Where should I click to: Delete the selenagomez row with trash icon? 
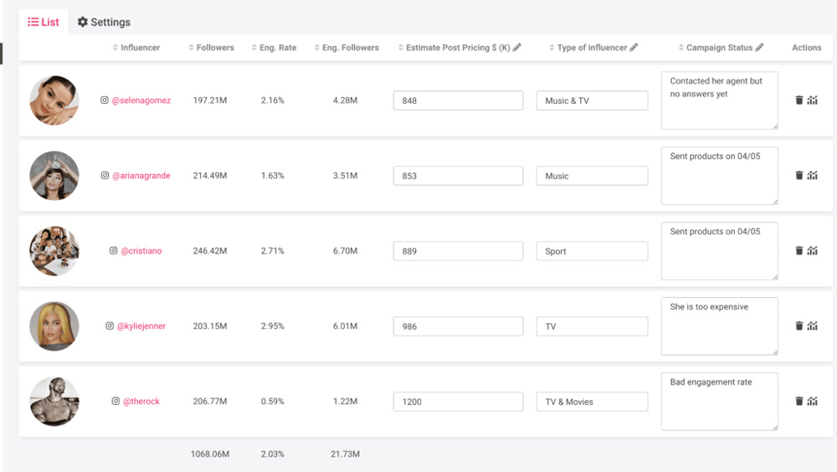click(799, 100)
